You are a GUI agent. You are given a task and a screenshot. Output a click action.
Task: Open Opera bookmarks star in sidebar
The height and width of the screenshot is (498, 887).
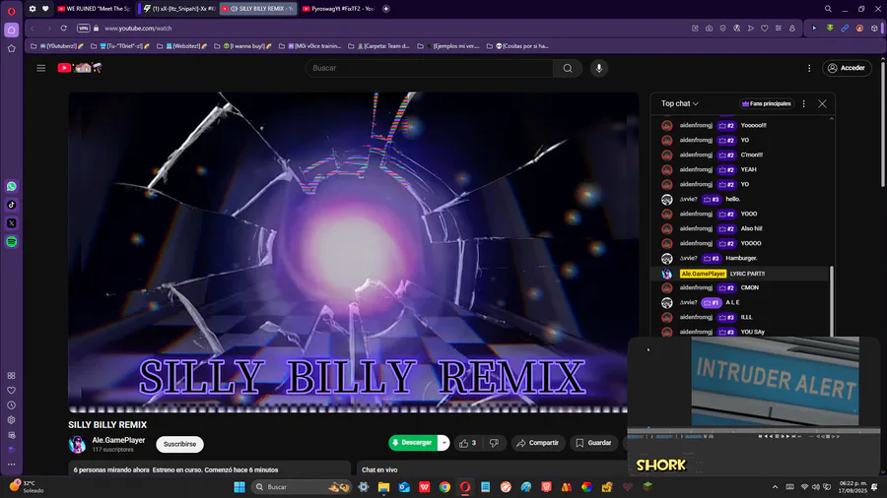coord(11,49)
